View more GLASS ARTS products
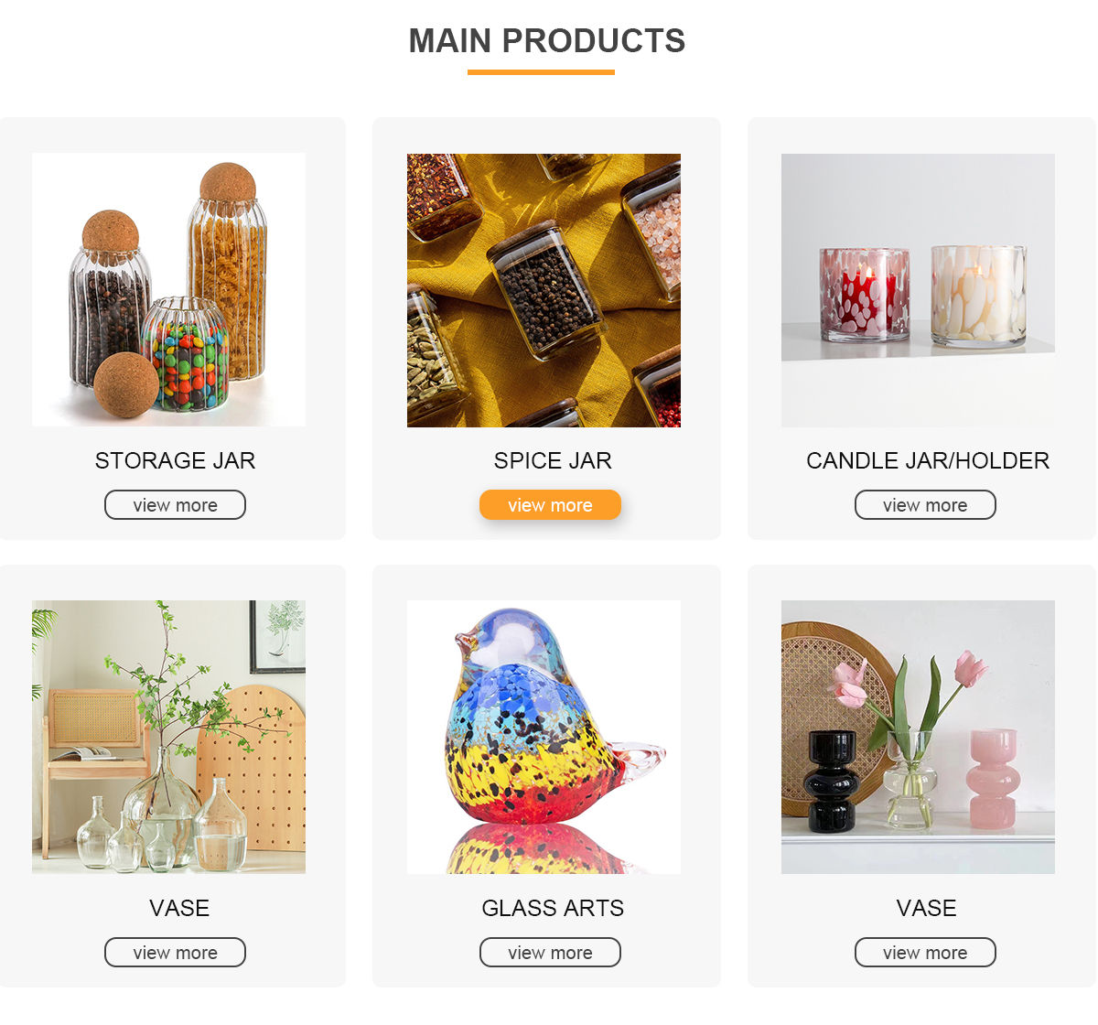Screen dimensions: 1098x1025 (550, 953)
